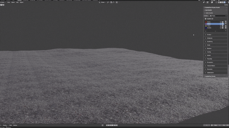Viewport: 229px width, 128px height.
Task: Open the Select menu
Action: click(x=13, y=2)
